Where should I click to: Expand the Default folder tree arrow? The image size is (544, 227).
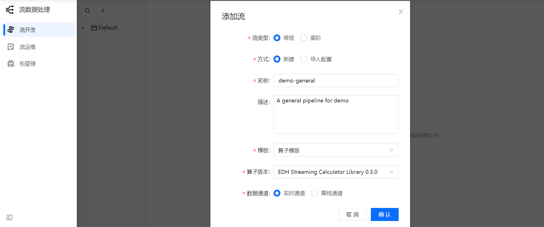tap(83, 28)
